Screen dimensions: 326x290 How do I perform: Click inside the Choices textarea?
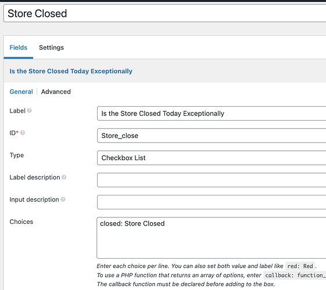pos(212,238)
